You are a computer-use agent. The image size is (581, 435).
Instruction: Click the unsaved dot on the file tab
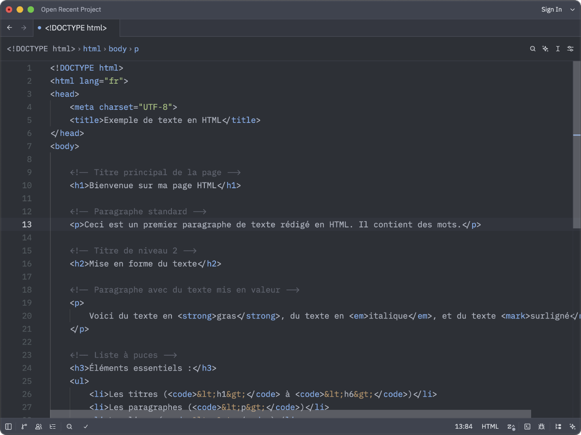(39, 28)
